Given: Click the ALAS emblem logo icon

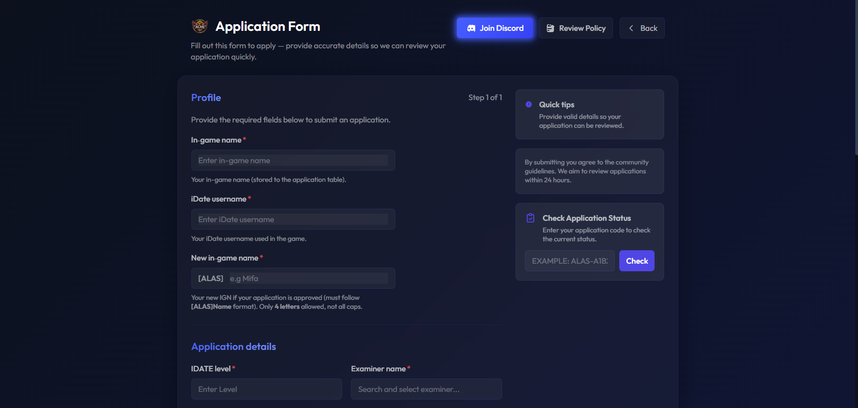Looking at the screenshot, I should pos(199,26).
